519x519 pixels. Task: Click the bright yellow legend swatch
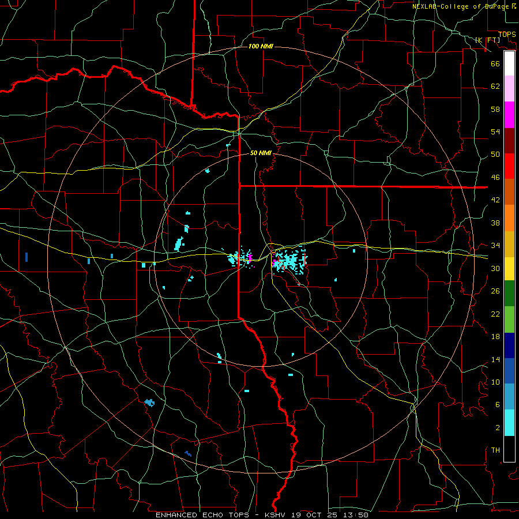pyautogui.click(x=509, y=268)
